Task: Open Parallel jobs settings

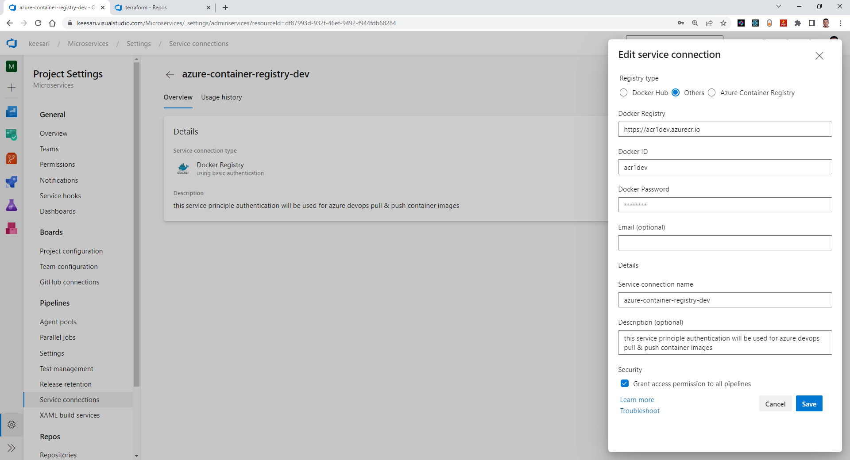Action: pos(58,337)
